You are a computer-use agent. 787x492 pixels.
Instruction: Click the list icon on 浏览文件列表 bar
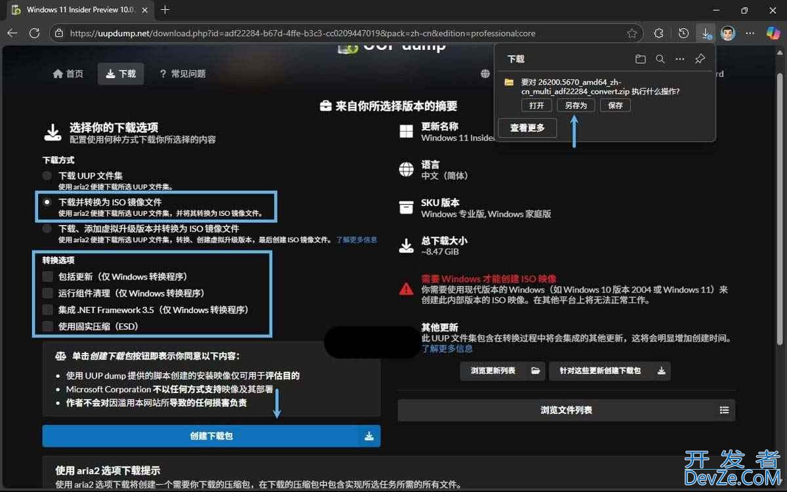coord(724,410)
